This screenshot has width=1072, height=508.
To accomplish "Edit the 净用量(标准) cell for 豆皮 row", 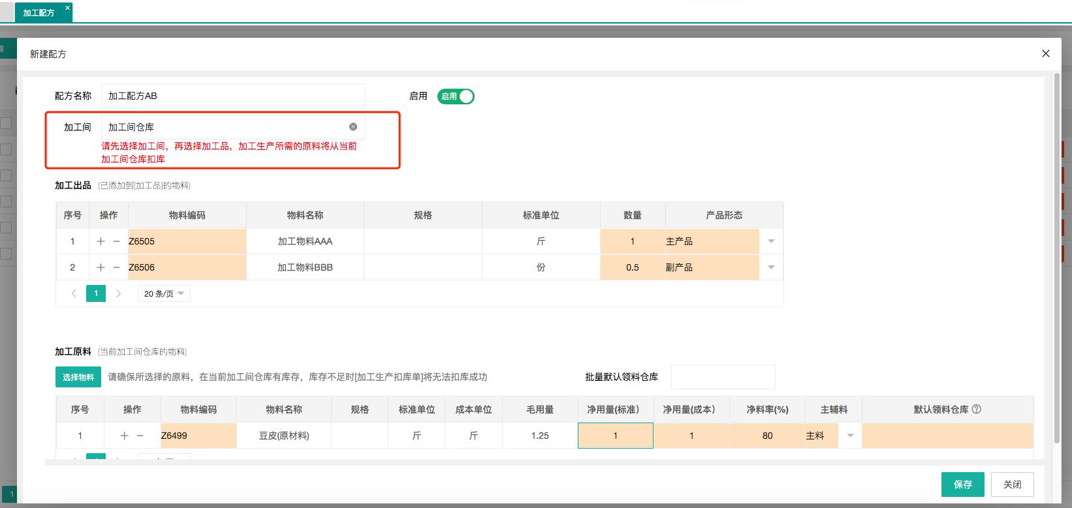I will pos(616,436).
